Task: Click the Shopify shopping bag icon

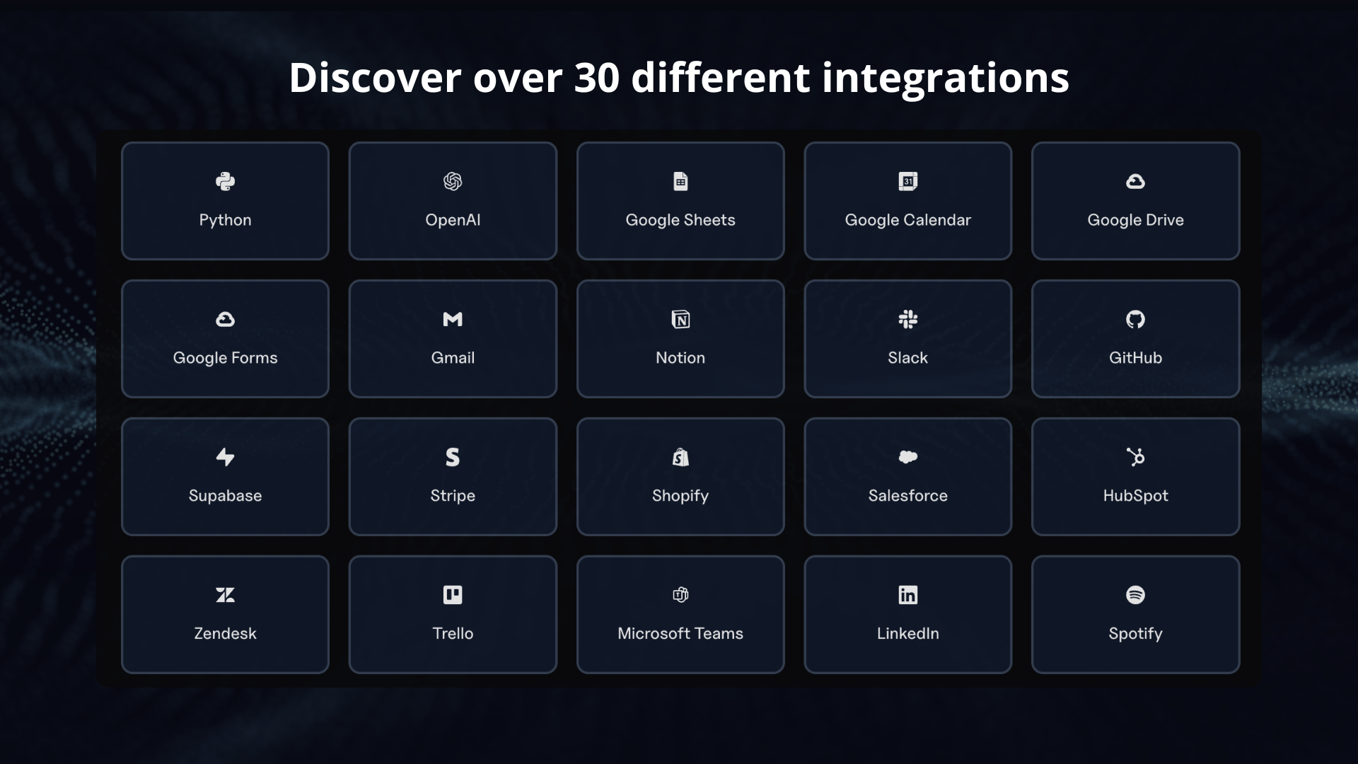Action: (680, 457)
